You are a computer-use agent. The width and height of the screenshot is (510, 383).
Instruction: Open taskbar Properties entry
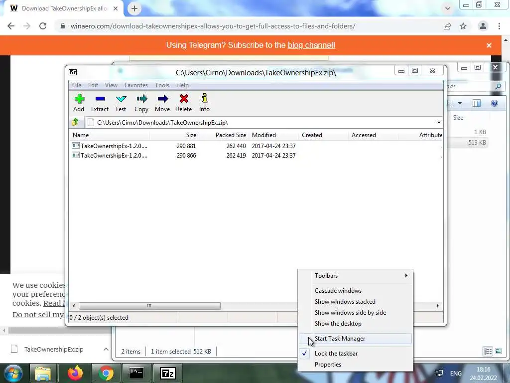click(x=355, y=365)
